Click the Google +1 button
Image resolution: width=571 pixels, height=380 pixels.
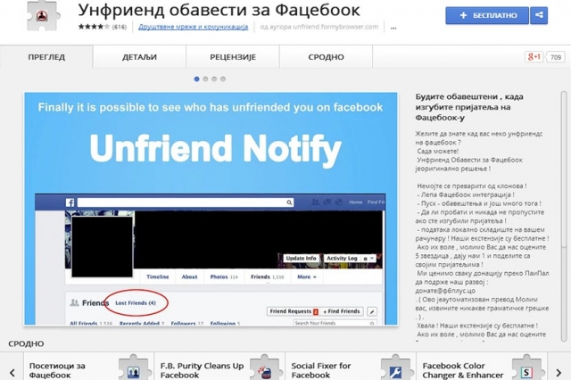click(534, 57)
